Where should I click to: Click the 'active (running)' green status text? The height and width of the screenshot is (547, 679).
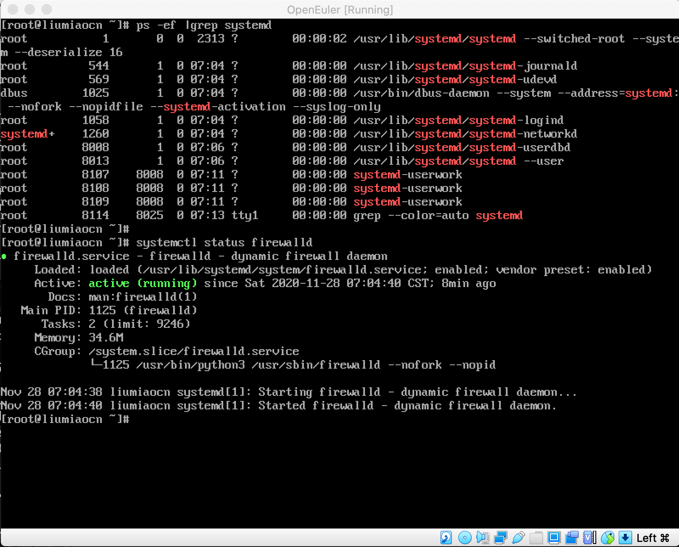[x=143, y=283]
